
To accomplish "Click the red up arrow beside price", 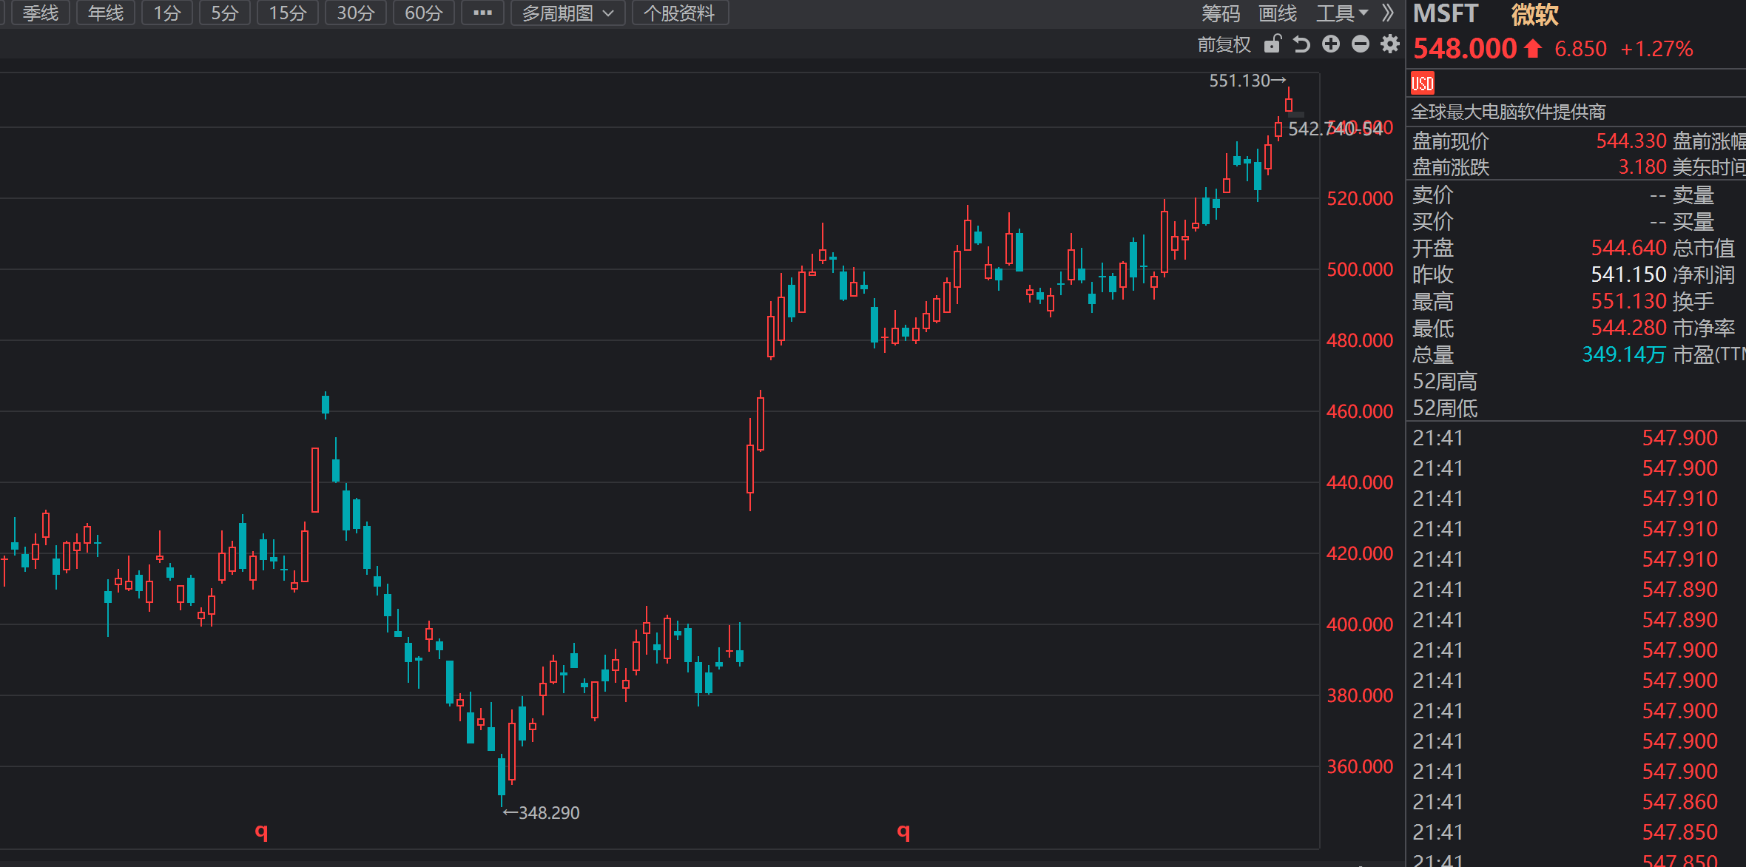I will pyautogui.click(x=1533, y=49).
